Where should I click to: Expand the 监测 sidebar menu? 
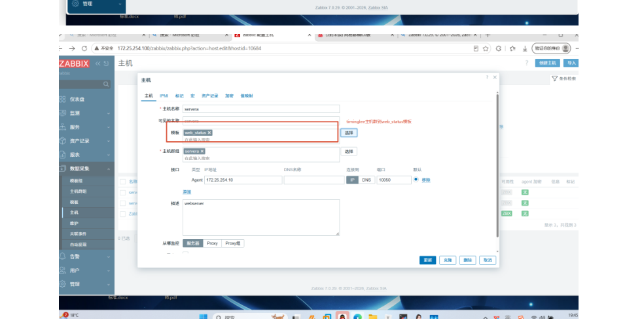click(x=86, y=113)
